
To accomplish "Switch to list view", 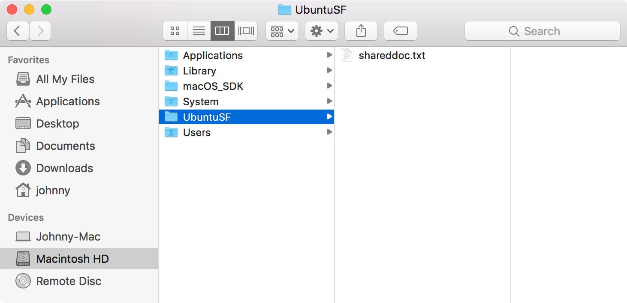I will pos(199,31).
